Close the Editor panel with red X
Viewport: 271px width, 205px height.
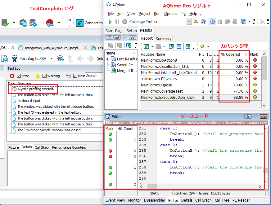pos(264,116)
